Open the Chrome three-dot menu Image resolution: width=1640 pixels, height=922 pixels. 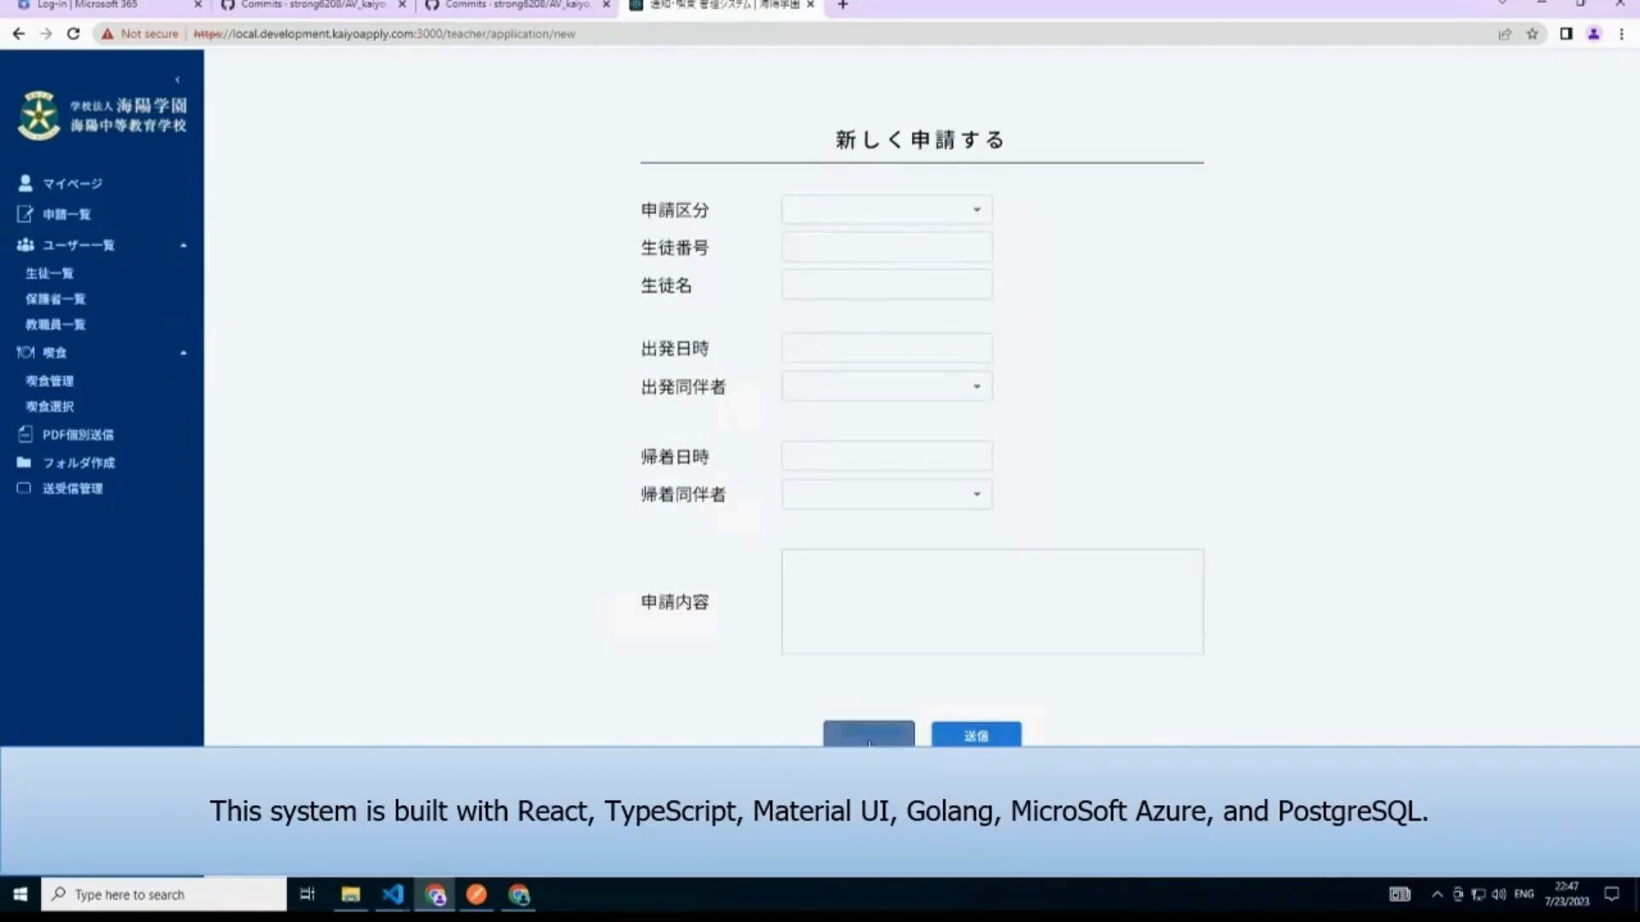(1621, 34)
